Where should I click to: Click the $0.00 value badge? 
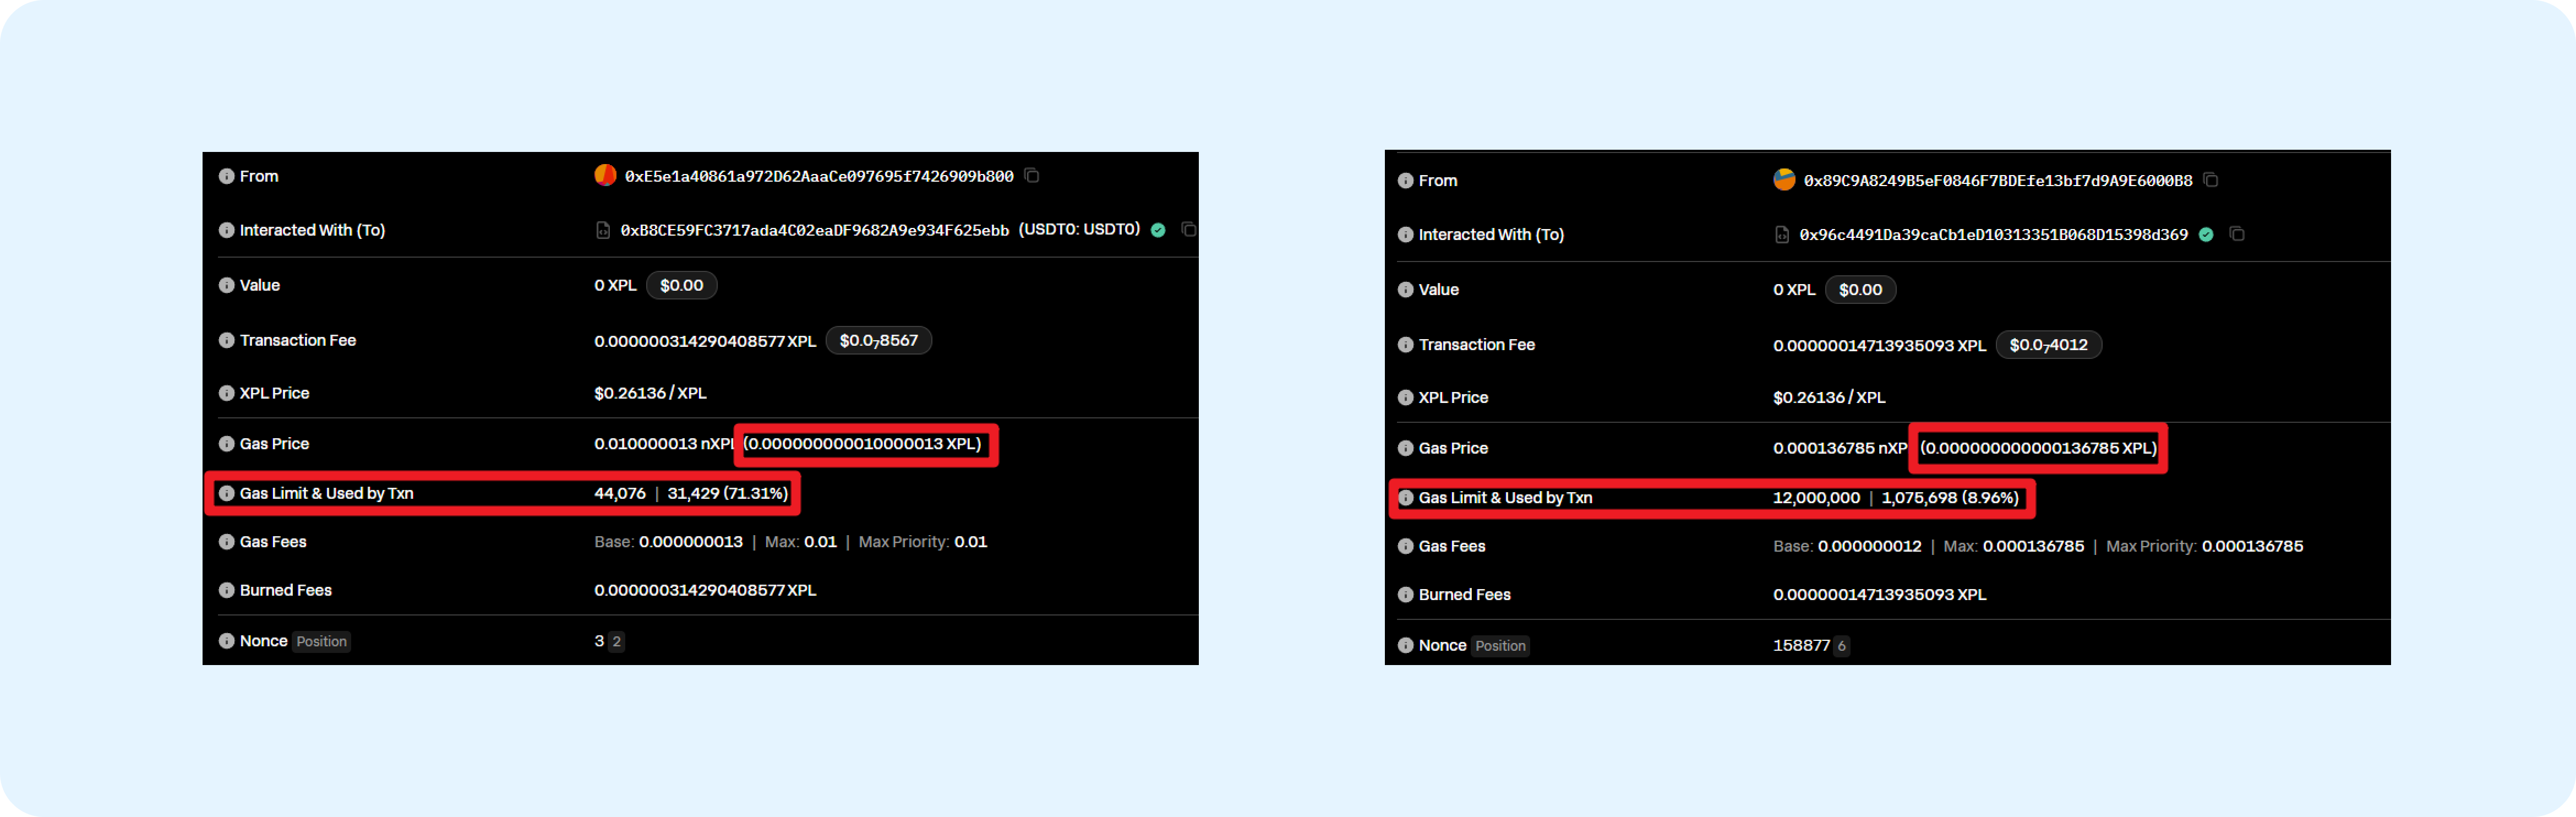click(x=682, y=285)
